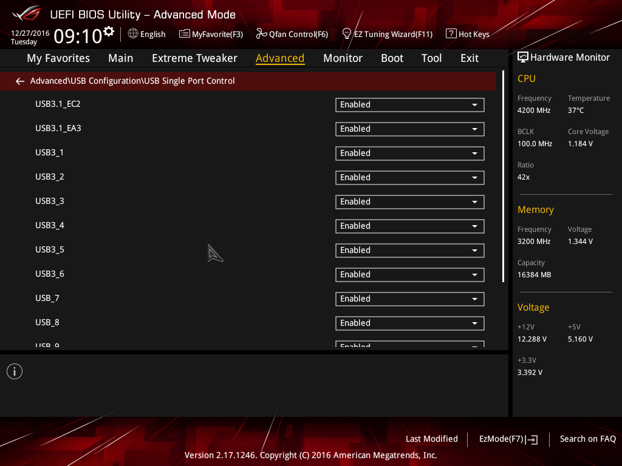The width and height of the screenshot is (622, 466).
Task: Click the 12/27/2016 date
Action: pos(30,33)
